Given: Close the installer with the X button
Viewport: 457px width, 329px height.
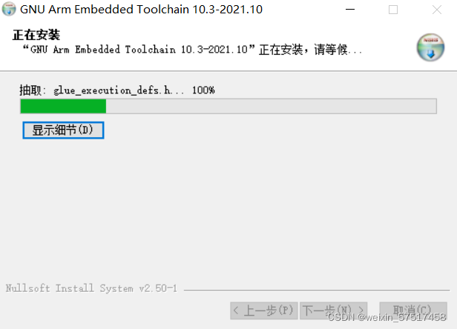Looking at the screenshot, I should point(436,10).
